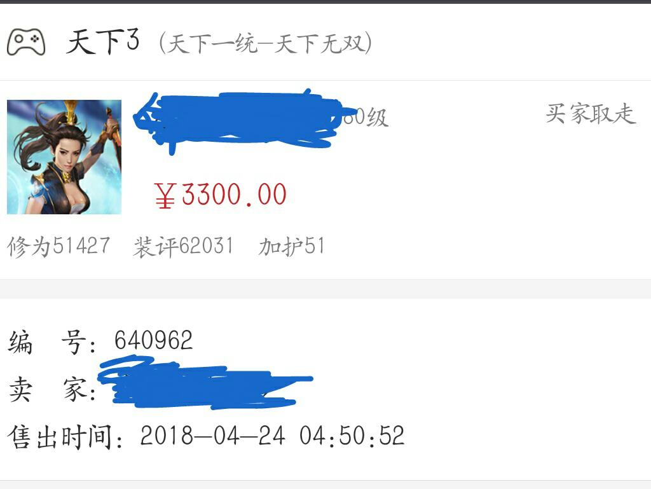Click the game controller icon
The width and height of the screenshot is (651, 489).
coord(25,41)
